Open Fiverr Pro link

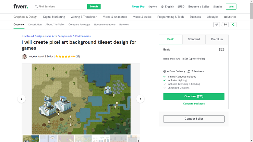[138, 6]
